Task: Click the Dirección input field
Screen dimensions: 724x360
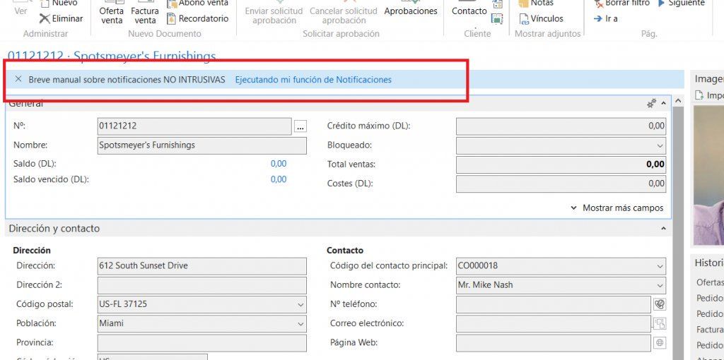Action: (x=202, y=266)
